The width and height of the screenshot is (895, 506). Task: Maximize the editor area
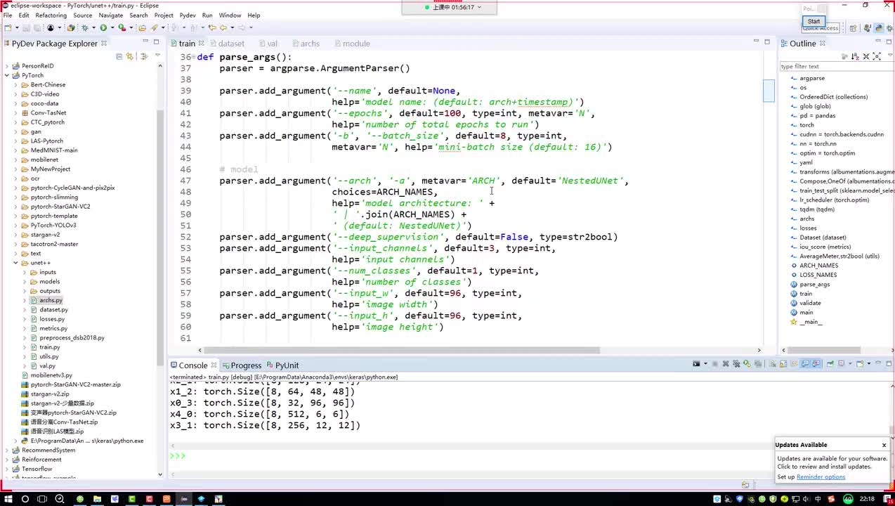click(769, 41)
